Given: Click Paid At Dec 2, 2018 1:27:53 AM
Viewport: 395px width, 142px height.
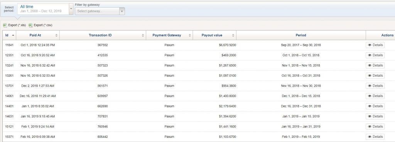Looking at the screenshot, I should (x=38, y=86).
